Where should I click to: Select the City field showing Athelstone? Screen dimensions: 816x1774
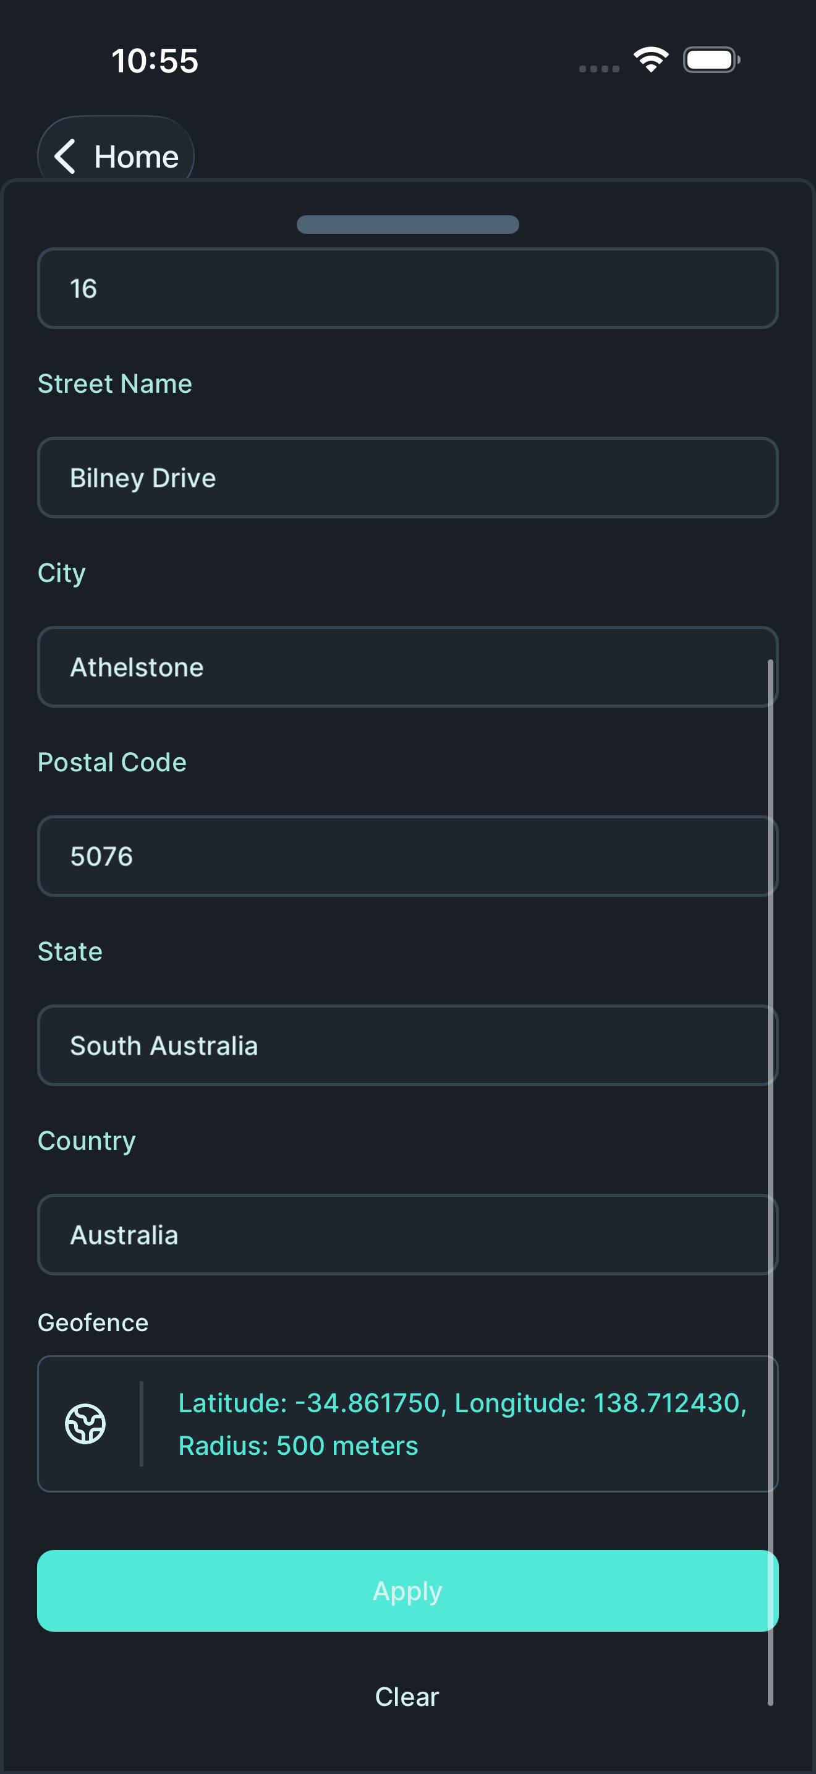point(408,667)
